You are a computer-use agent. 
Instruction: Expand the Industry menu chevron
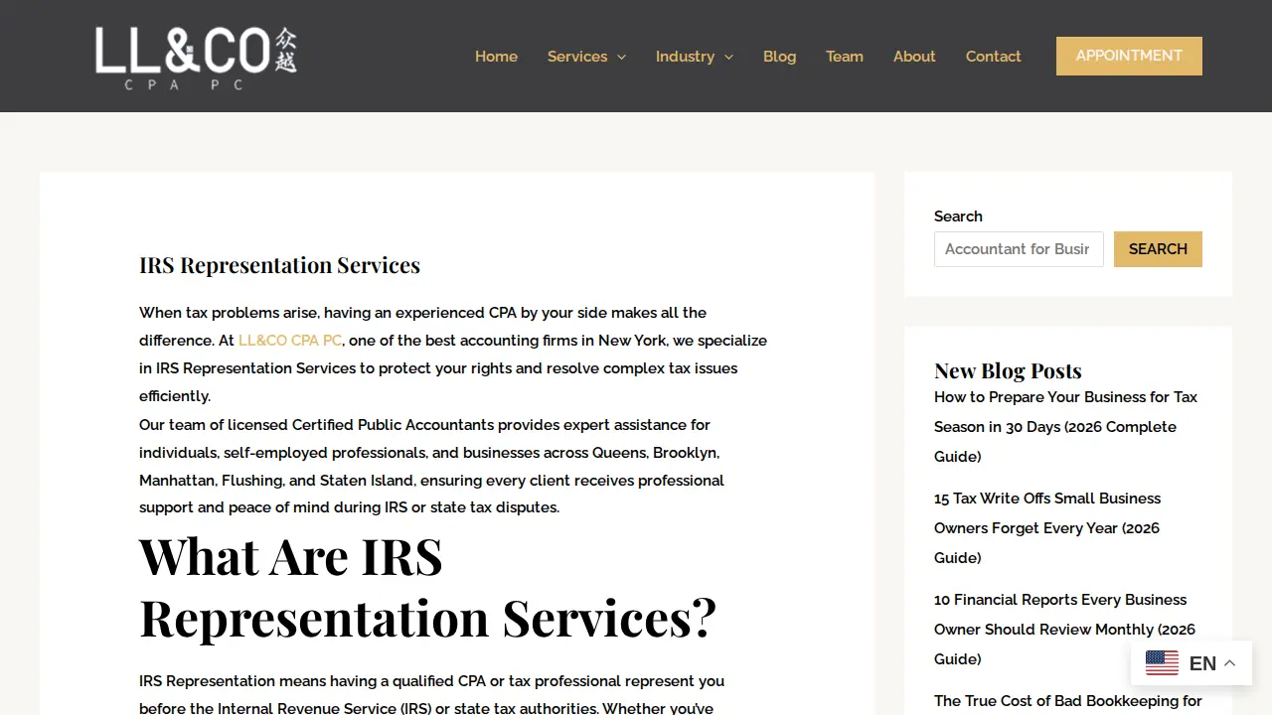pos(729,57)
